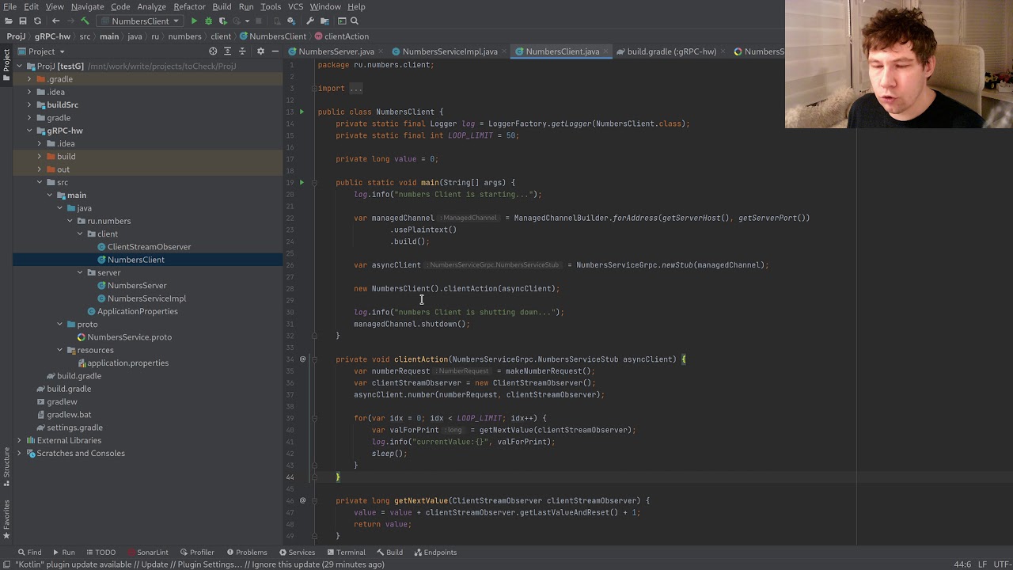Open the Navigate menu
Screen dimensions: 1013x570
pos(87,6)
